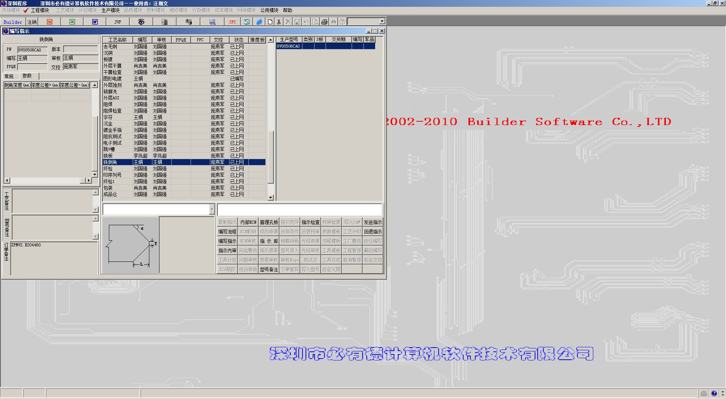
Task: Click the 订单备注 text area
Action: tap(54, 258)
